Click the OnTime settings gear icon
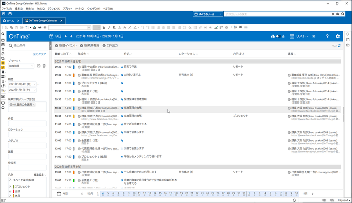Image resolution: width=352 pixels, height=203 pixels. coord(338,36)
